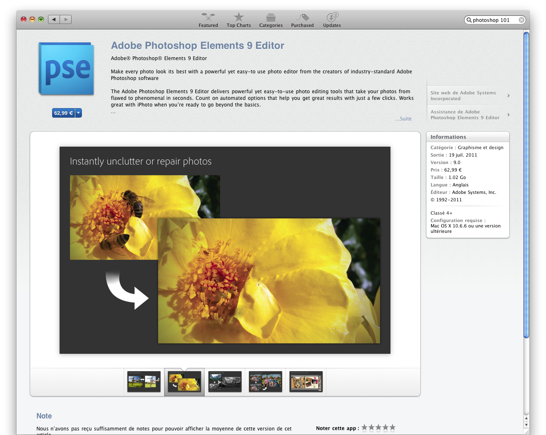Go back with the left arrow button
Viewport: 546px width, 435px height.
point(54,19)
